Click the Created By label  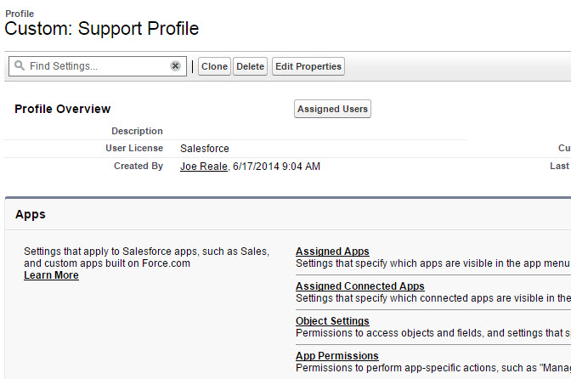point(139,166)
